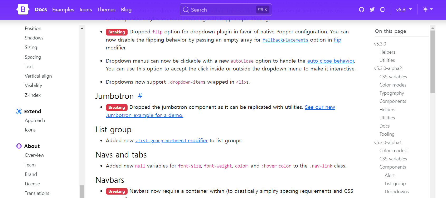Jump to Color modes! in page contents
This screenshot has height=198, width=446.
393,151
